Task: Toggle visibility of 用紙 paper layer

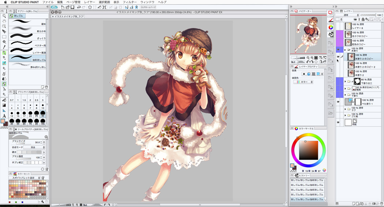Action: click(x=338, y=122)
